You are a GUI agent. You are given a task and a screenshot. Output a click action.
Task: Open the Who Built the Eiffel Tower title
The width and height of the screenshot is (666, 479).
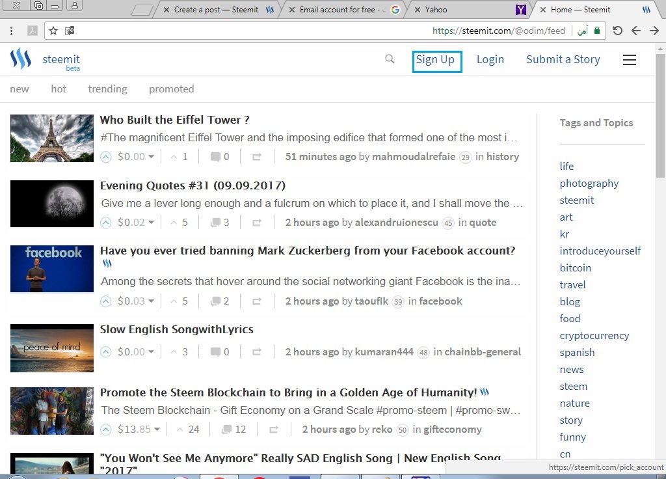174,120
